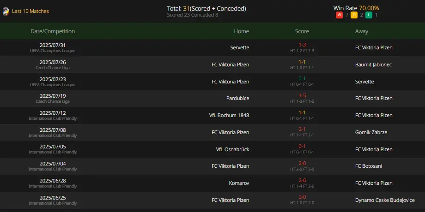
Task: Click the Date/Competition column header
Action: pyautogui.click(x=53, y=31)
